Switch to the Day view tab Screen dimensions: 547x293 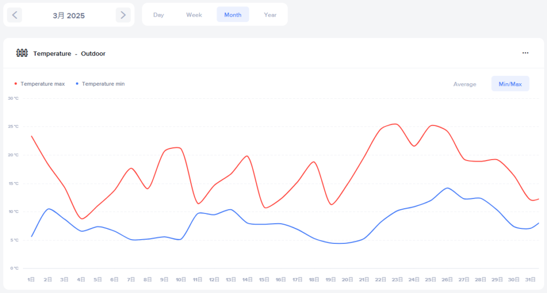[159, 15]
